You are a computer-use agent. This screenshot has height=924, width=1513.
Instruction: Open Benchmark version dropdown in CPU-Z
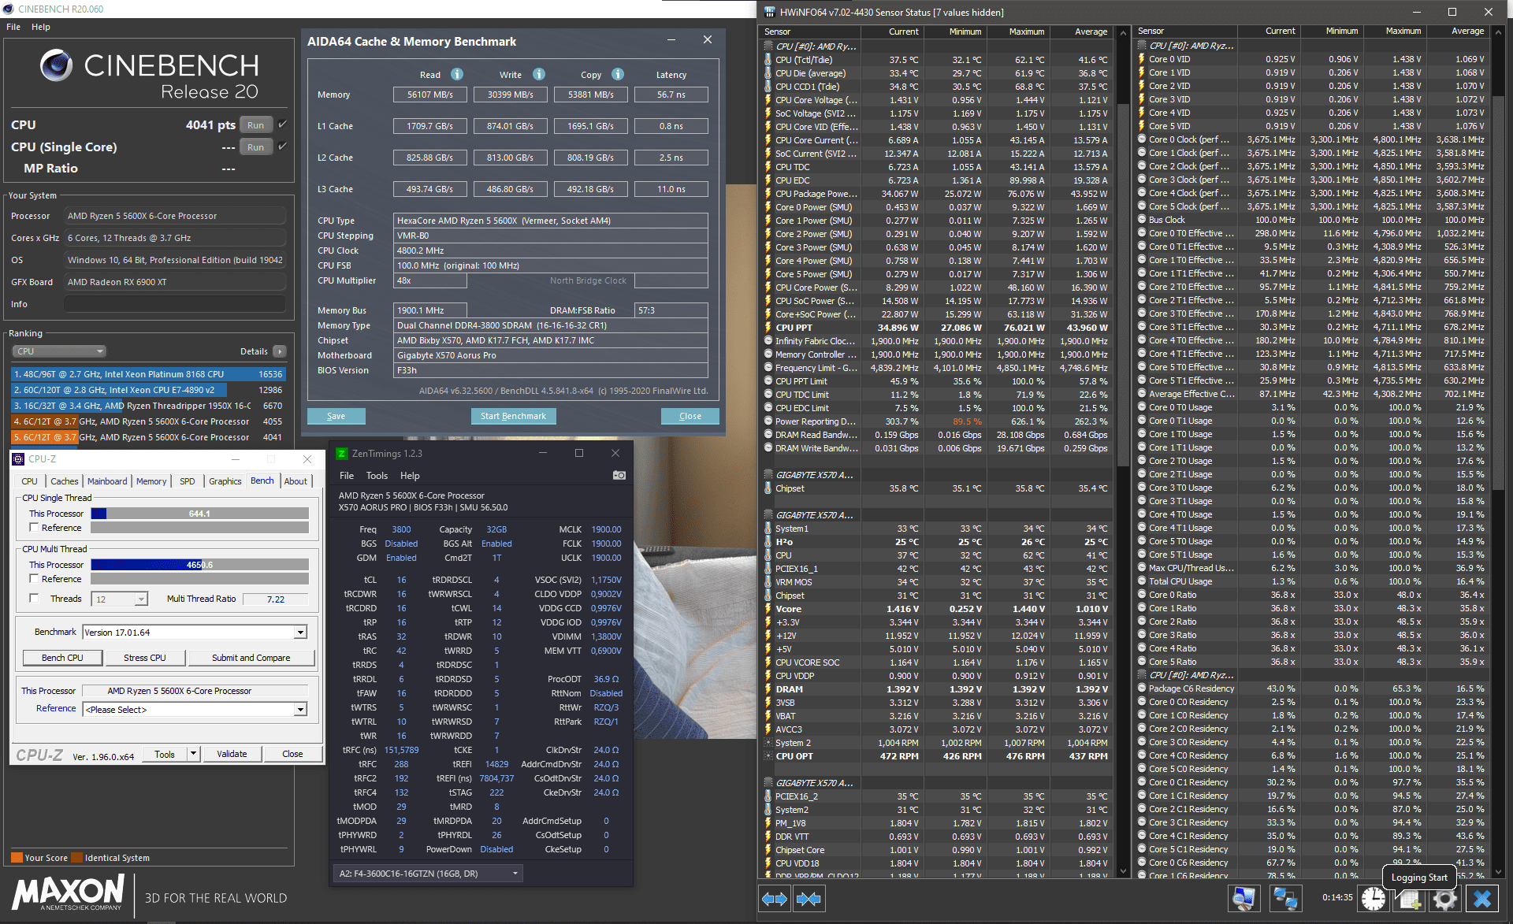coord(300,632)
